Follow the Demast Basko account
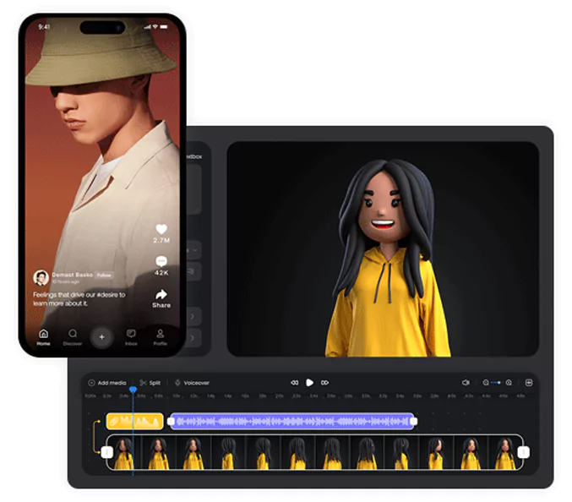 [104, 275]
